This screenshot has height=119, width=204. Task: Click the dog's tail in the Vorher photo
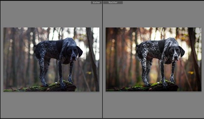click(x=35, y=46)
